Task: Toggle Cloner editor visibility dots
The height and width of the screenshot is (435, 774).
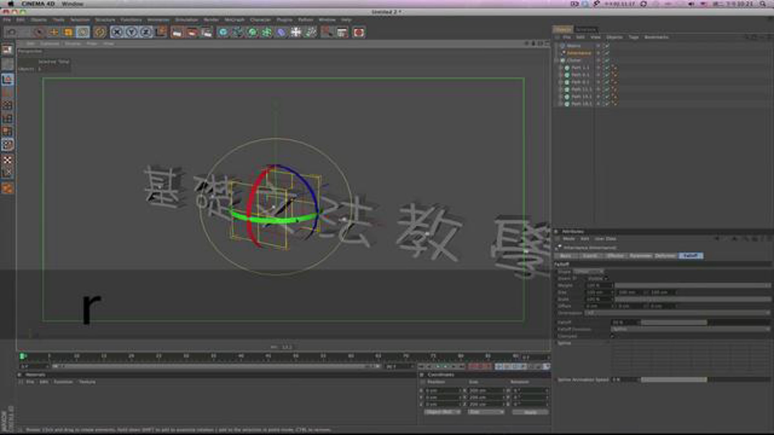Action: coord(598,60)
